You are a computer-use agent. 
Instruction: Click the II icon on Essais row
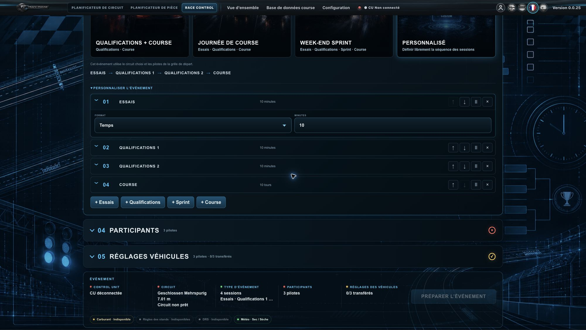pos(476,102)
